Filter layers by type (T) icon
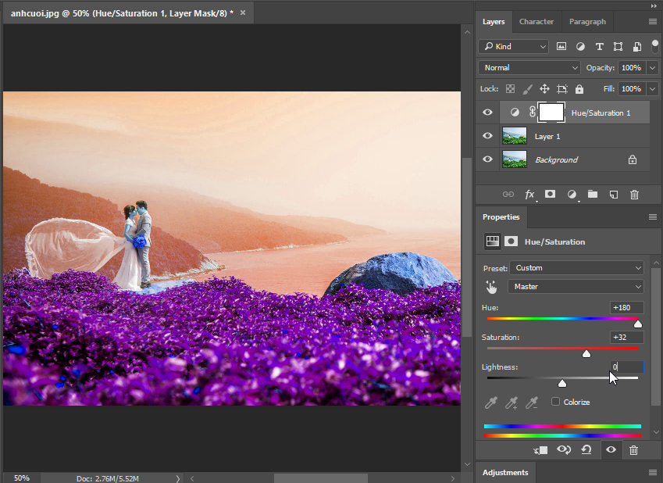663x483 pixels. [599, 47]
